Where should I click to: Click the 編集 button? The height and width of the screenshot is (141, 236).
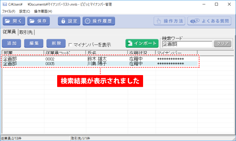[34, 43]
